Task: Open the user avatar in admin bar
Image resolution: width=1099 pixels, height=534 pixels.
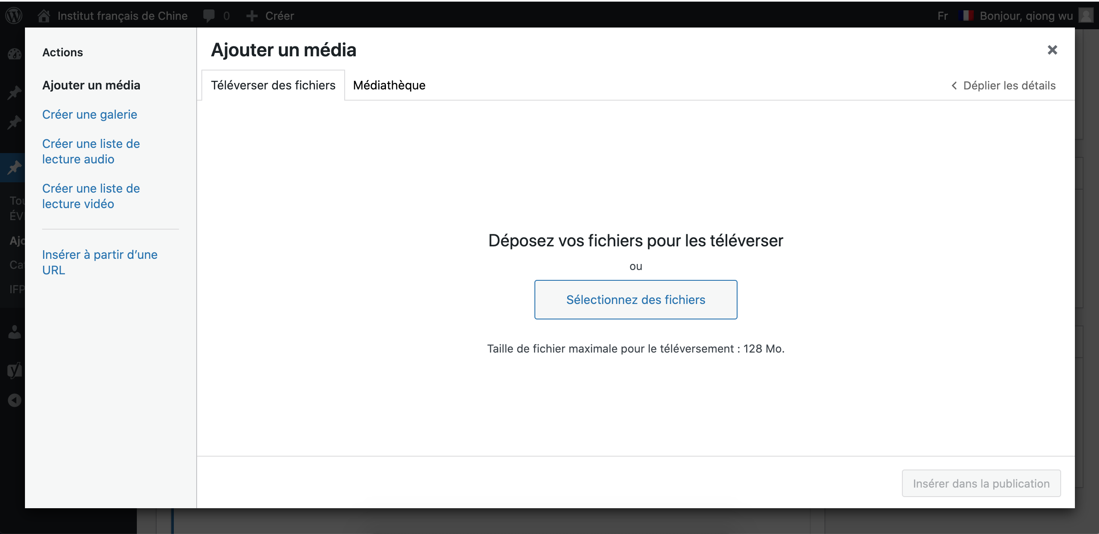Action: coord(1086,16)
